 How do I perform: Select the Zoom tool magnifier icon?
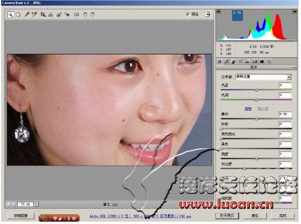[11, 15]
